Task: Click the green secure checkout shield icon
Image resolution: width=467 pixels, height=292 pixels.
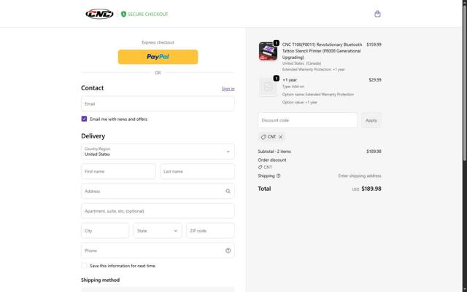Action: [123, 14]
